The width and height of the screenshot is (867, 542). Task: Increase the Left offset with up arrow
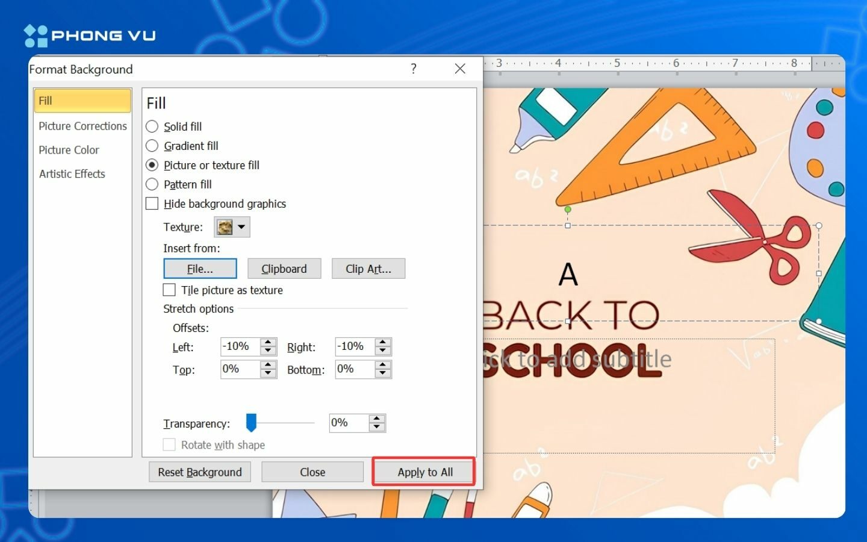[269, 342]
